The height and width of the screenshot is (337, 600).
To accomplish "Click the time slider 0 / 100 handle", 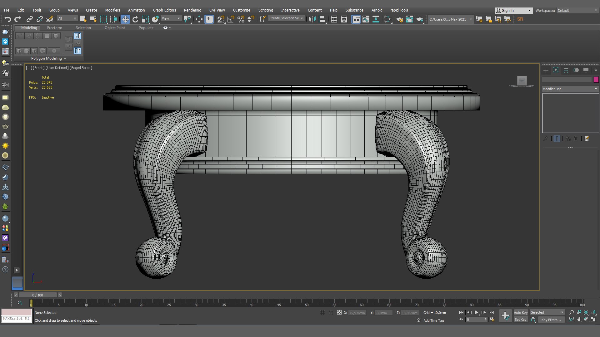I will pyautogui.click(x=38, y=295).
